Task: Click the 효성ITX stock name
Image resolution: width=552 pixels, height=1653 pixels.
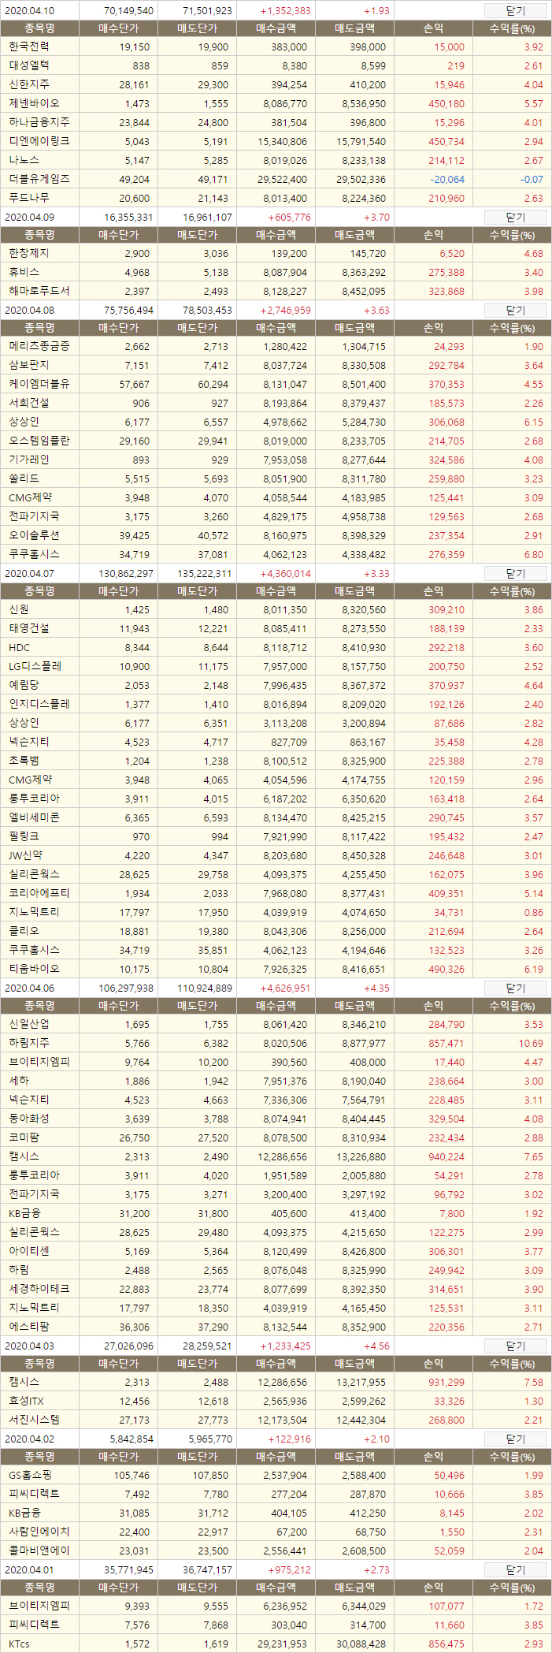Action: (x=26, y=1401)
